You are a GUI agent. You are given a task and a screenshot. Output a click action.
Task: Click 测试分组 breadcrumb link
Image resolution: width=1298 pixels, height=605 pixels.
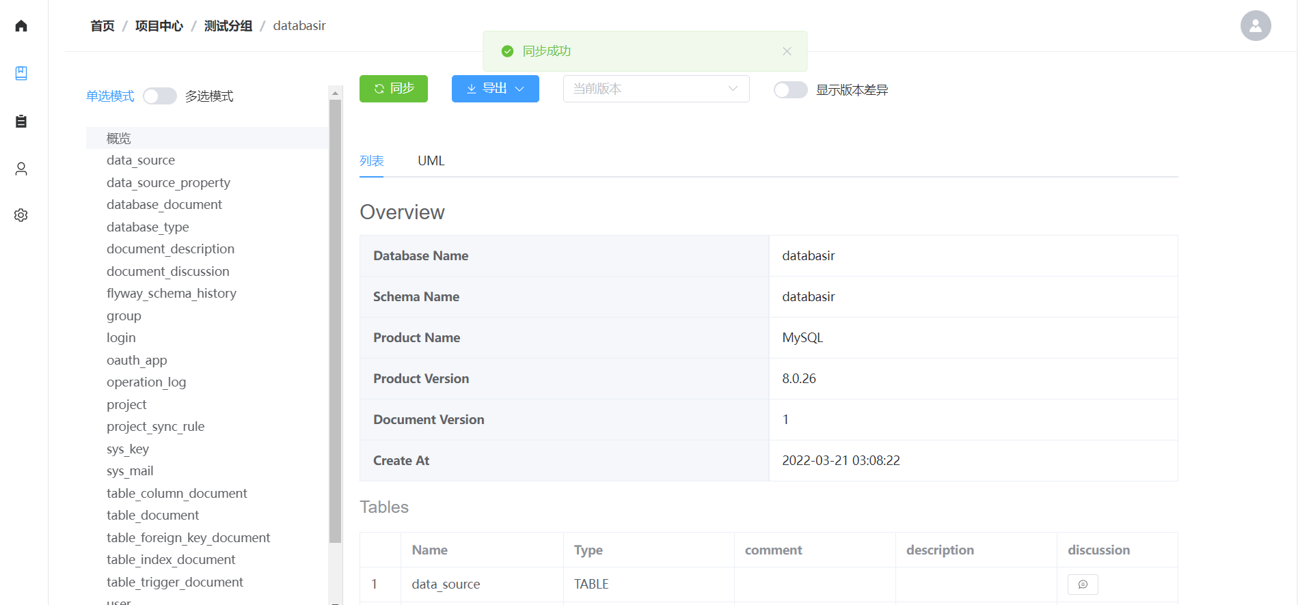pyautogui.click(x=228, y=26)
